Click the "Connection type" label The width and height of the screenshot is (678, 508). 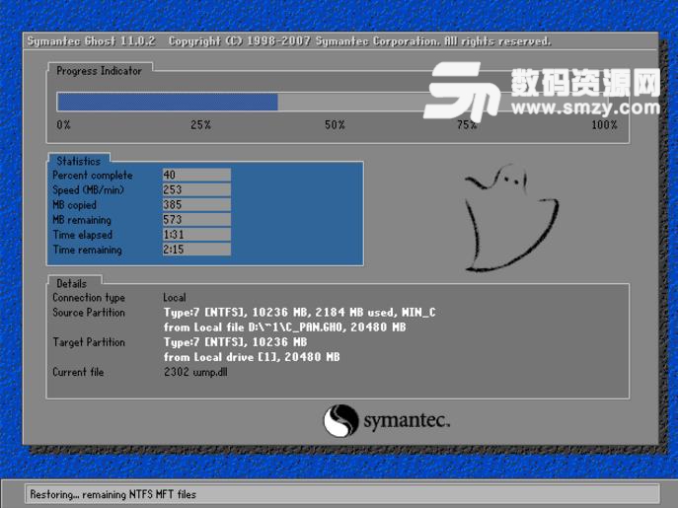[89, 298]
